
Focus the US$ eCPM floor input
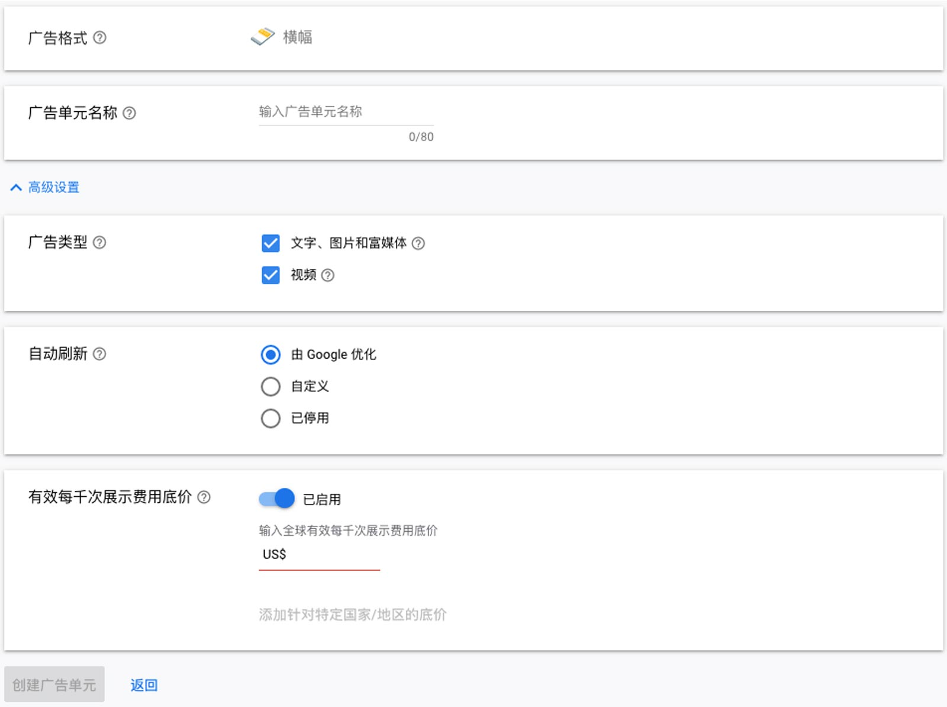(x=319, y=555)
